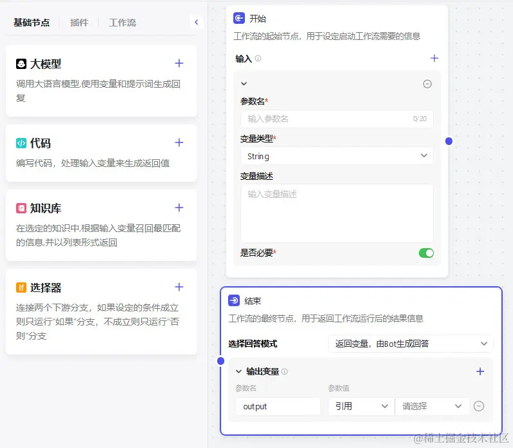Remove the input parameter with minus icon
Screen dimensions: 513x448
(427, 84)
